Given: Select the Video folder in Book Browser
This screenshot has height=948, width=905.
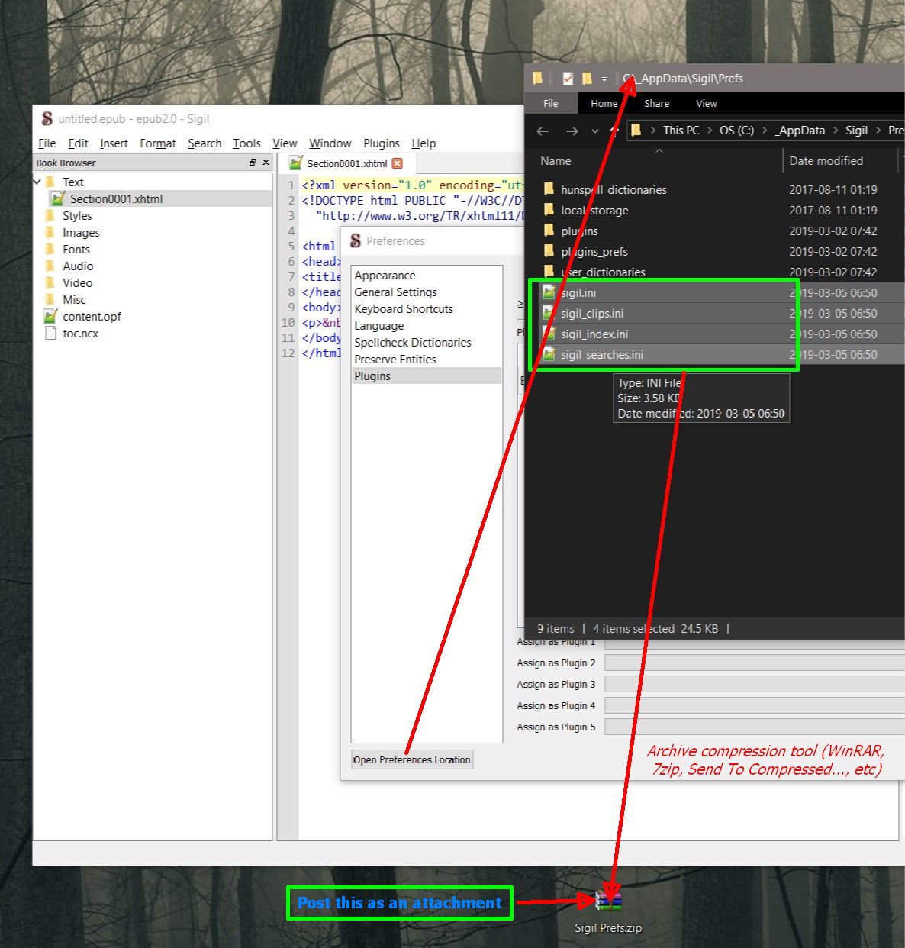Looking at the screenshot, I should coord(77,282).
